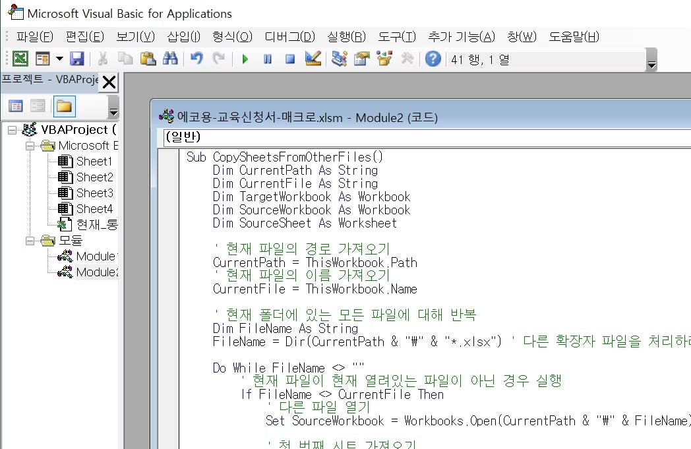The height and width of the screenshot is (449, 691).
Task: Open the 삽입(I) menu
Action: click(x=184, y=36)
